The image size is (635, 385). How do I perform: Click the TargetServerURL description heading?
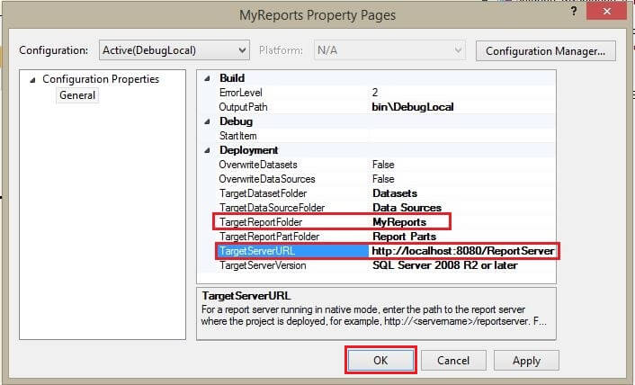(246, 296)
